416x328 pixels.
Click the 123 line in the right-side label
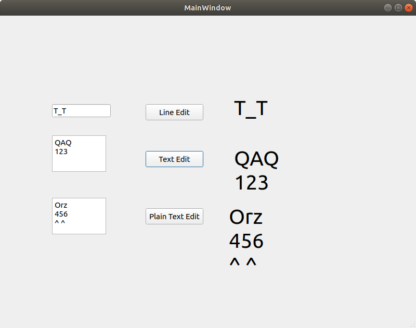pos(252,183)
